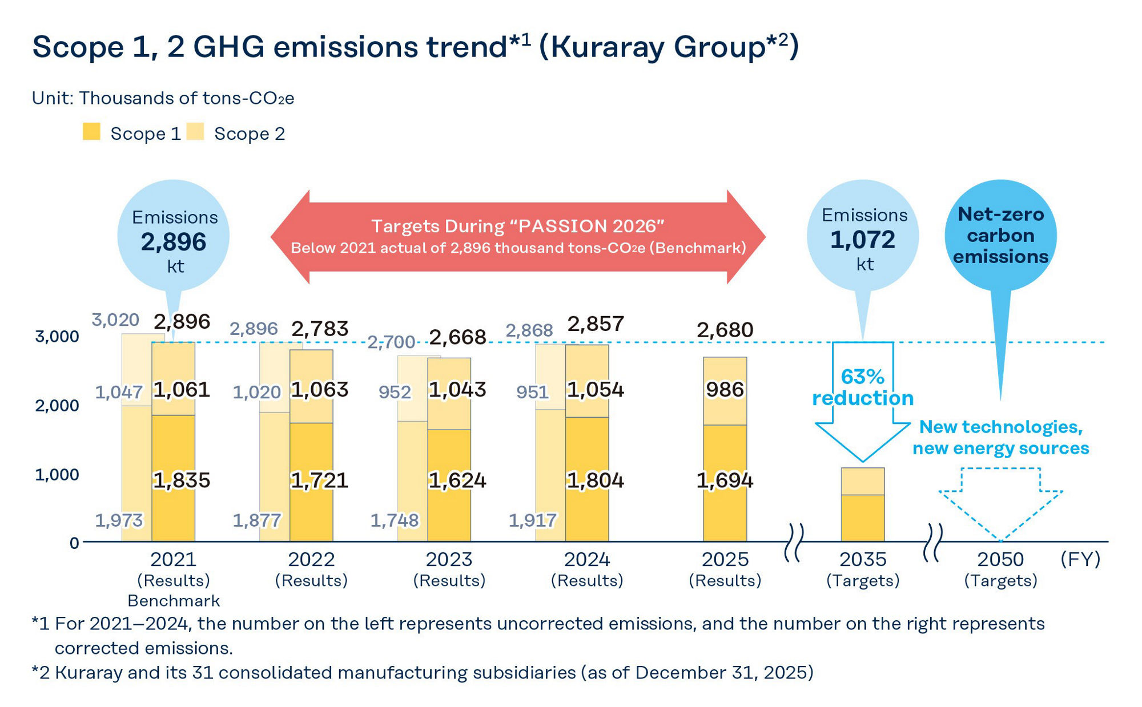Click the 2035 target bar
The height and width of the screenshot is (707, 1142).
[x=863, y=504]
